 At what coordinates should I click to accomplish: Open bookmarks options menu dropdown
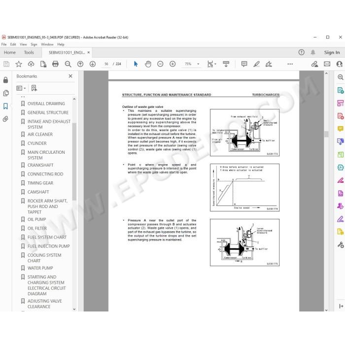tap(21, 88)
